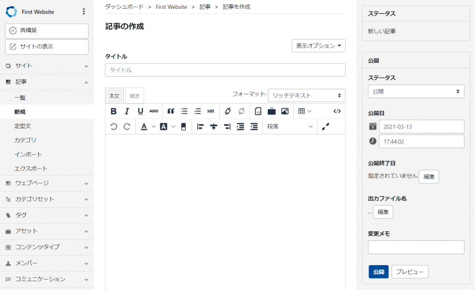Image resolution: width=475 pixels, height=290 pixels.
Task: Insert file icon in editor toolbar
Action: (x=258, y=111)
